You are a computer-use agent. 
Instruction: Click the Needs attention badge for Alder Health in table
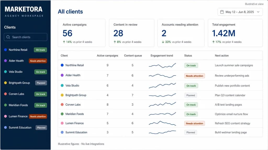pyautogui.click(x=194, y=76)
